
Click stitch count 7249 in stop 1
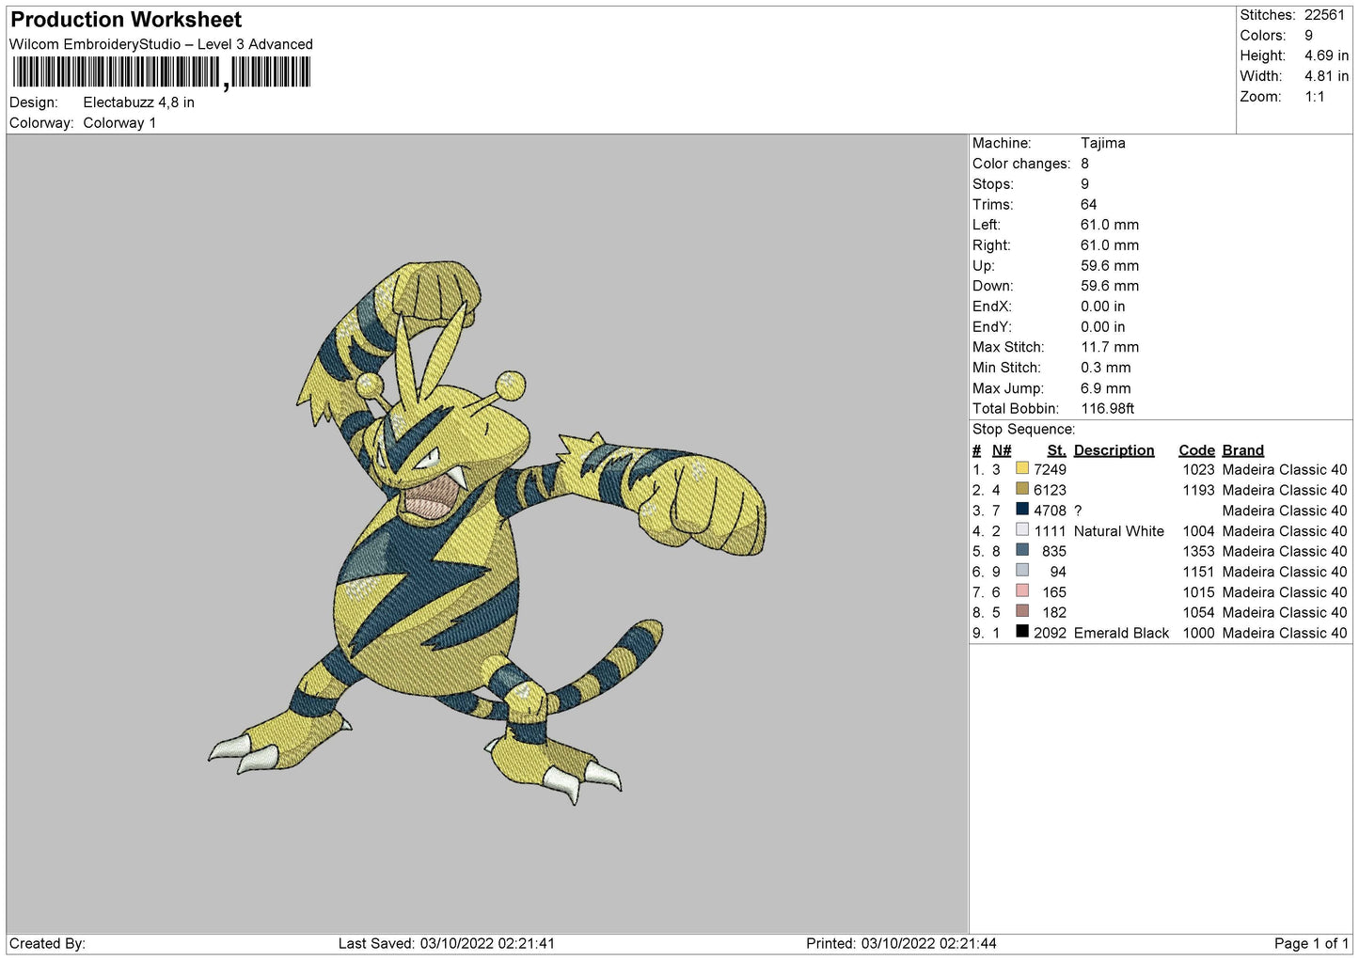pos(1051,470)
